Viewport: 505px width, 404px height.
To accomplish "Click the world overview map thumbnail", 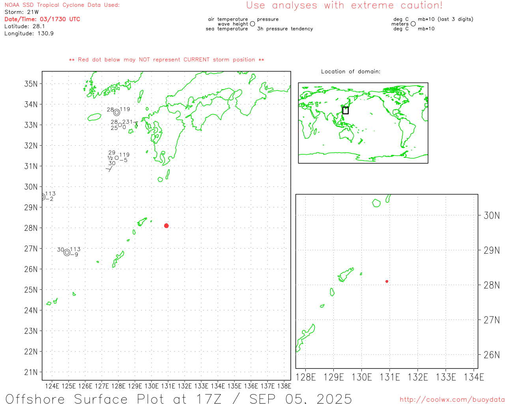I will 363,123.
